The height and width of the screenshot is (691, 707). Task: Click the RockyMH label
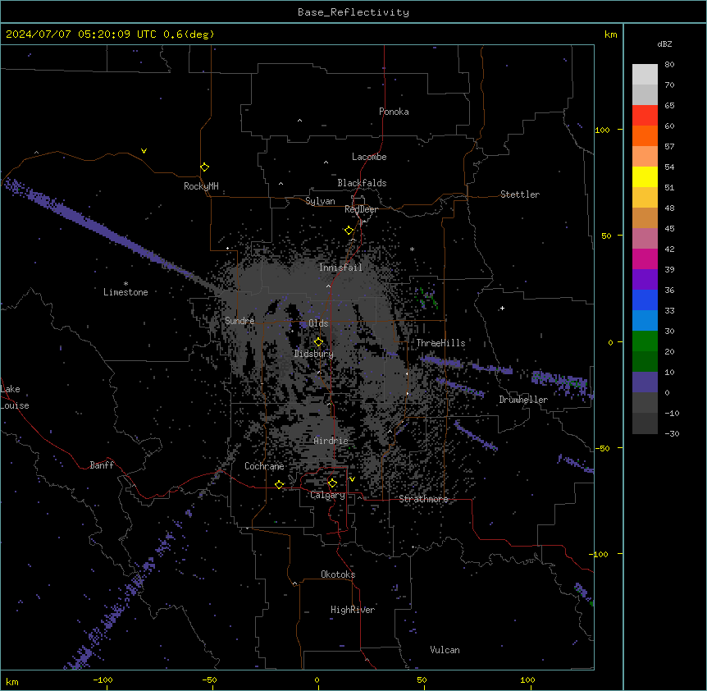pos(201,186)
